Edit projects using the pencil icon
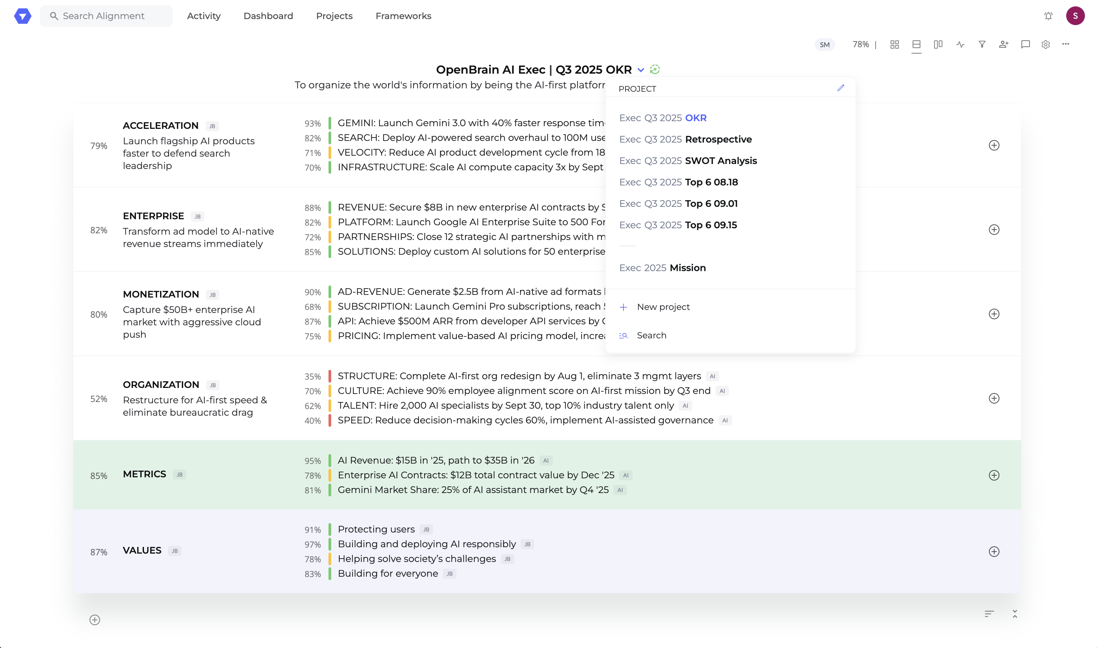 pos(840,88)
